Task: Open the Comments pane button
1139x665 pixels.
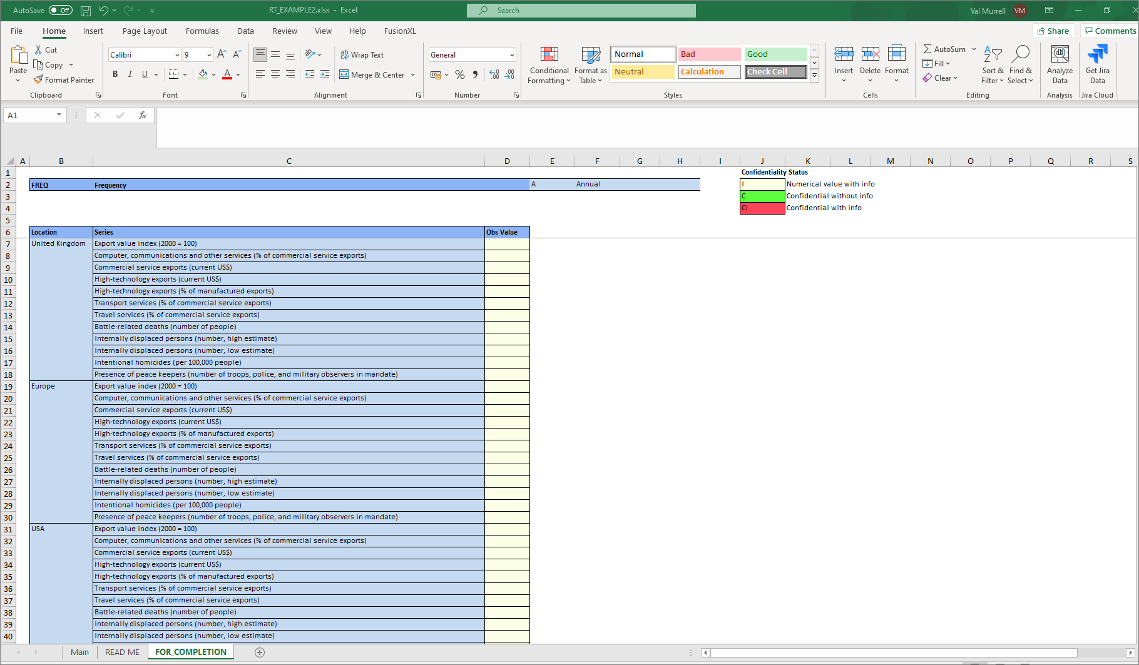Action: point(1110,31)
